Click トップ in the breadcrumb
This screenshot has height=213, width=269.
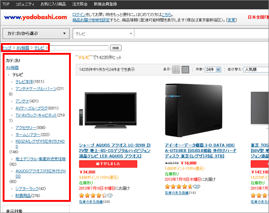click(7, 48)
